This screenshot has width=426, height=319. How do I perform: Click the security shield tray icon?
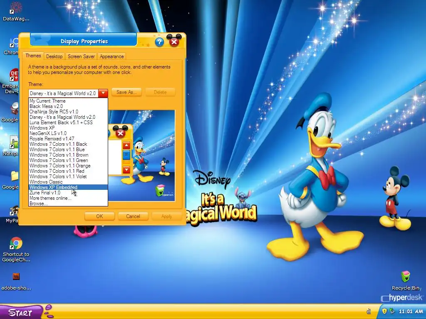coord(384,311)
